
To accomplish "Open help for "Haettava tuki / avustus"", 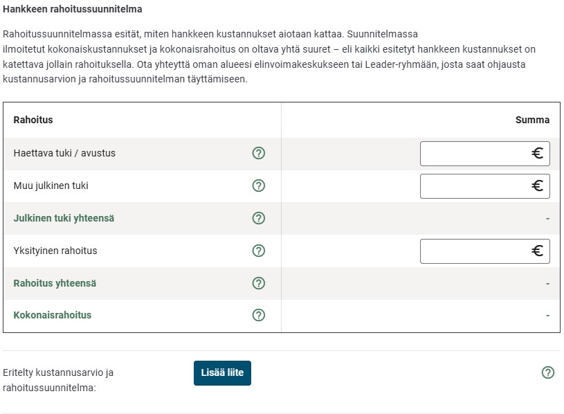I will pyautogui.click(x=259, y=153).
